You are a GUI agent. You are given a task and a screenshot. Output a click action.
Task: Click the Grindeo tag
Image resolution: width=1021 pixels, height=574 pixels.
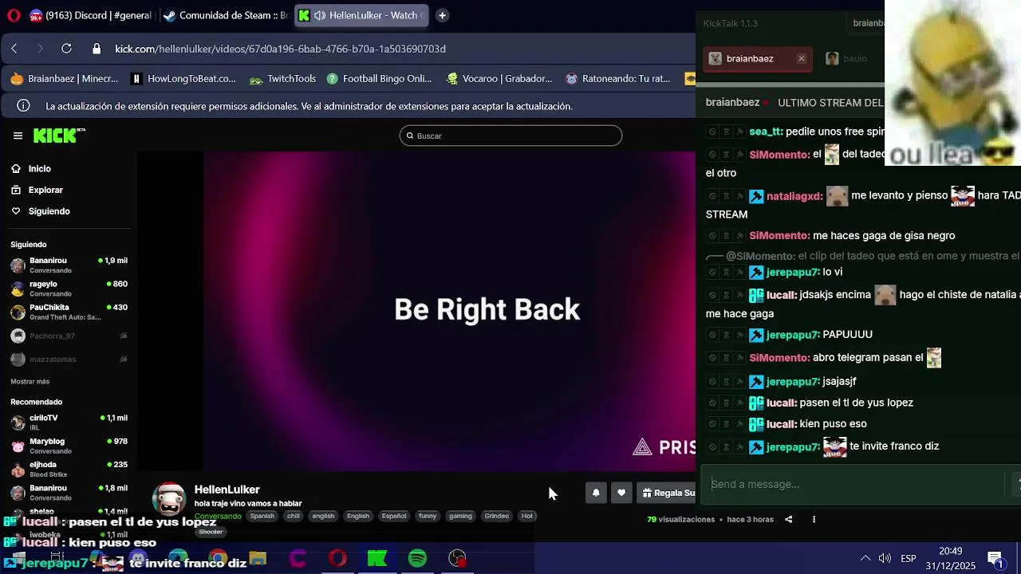click(x=496, y=516)
